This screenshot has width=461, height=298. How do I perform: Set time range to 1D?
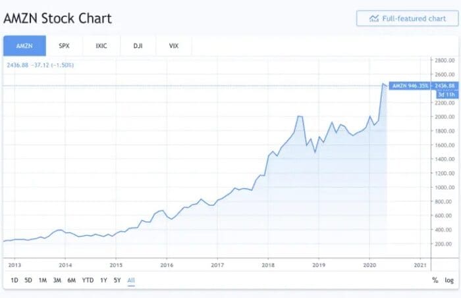tap(14, 280)
